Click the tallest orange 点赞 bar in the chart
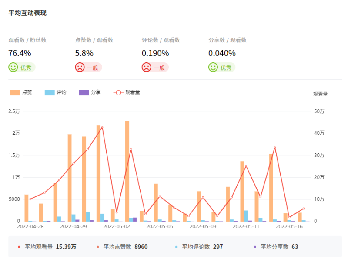This screenshot has height=264, width=348. click(127, 171)
